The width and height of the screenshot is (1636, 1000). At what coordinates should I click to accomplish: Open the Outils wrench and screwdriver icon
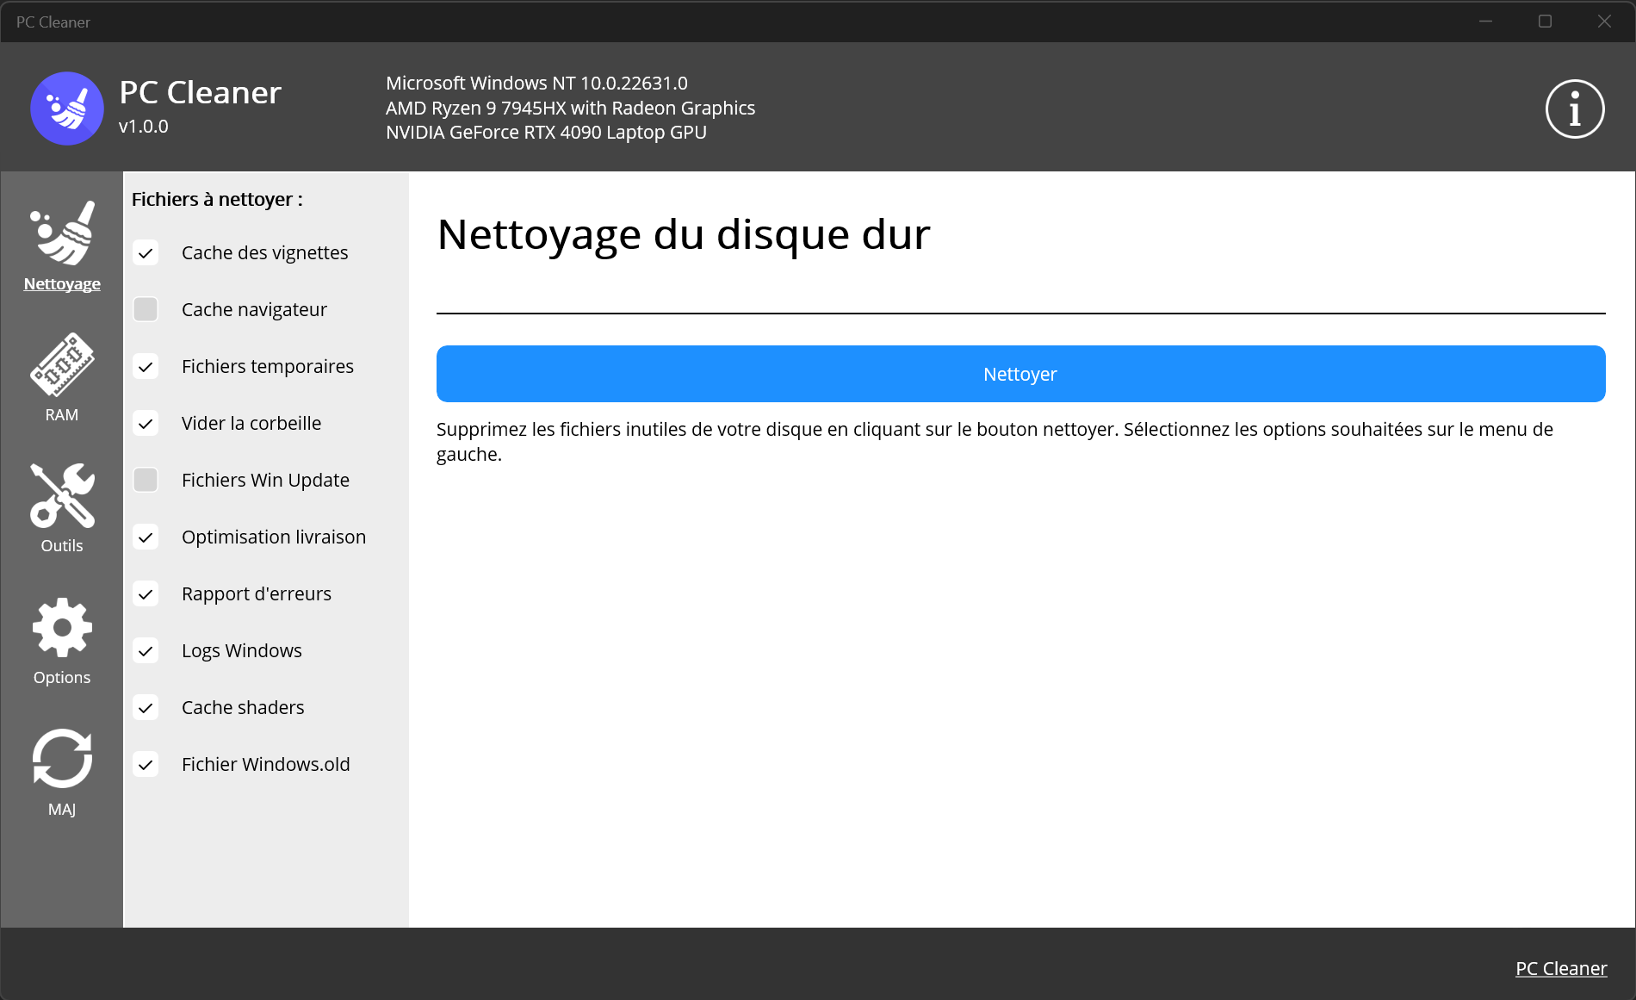click(x=62, y=495)
